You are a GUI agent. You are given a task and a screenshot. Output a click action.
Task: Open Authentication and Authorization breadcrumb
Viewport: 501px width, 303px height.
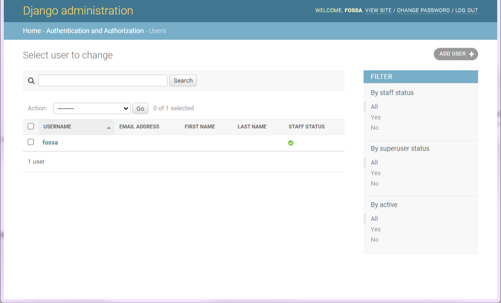(95, 31)
